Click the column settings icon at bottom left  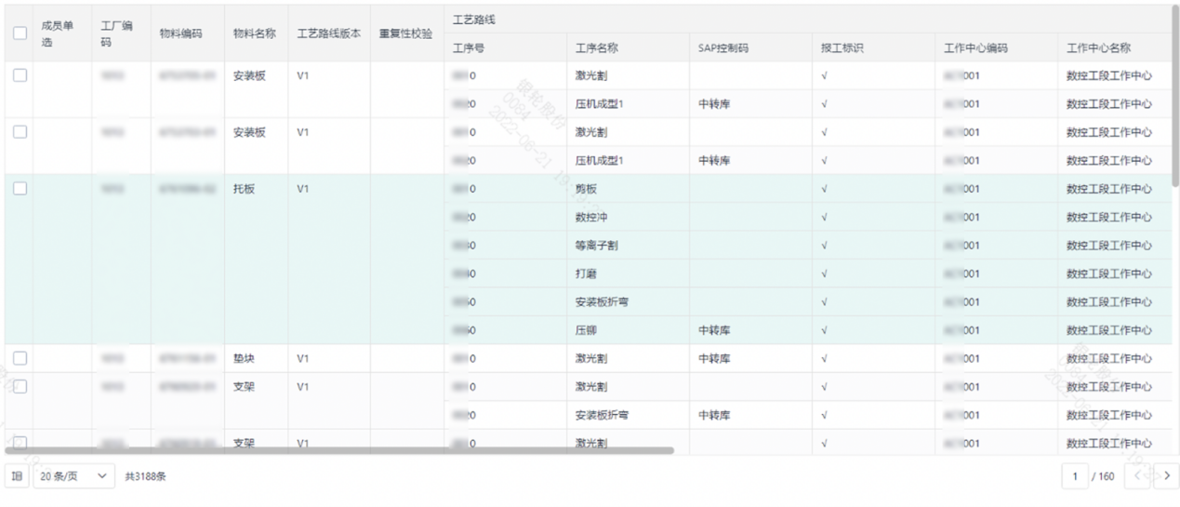click(x=16, y=476)
